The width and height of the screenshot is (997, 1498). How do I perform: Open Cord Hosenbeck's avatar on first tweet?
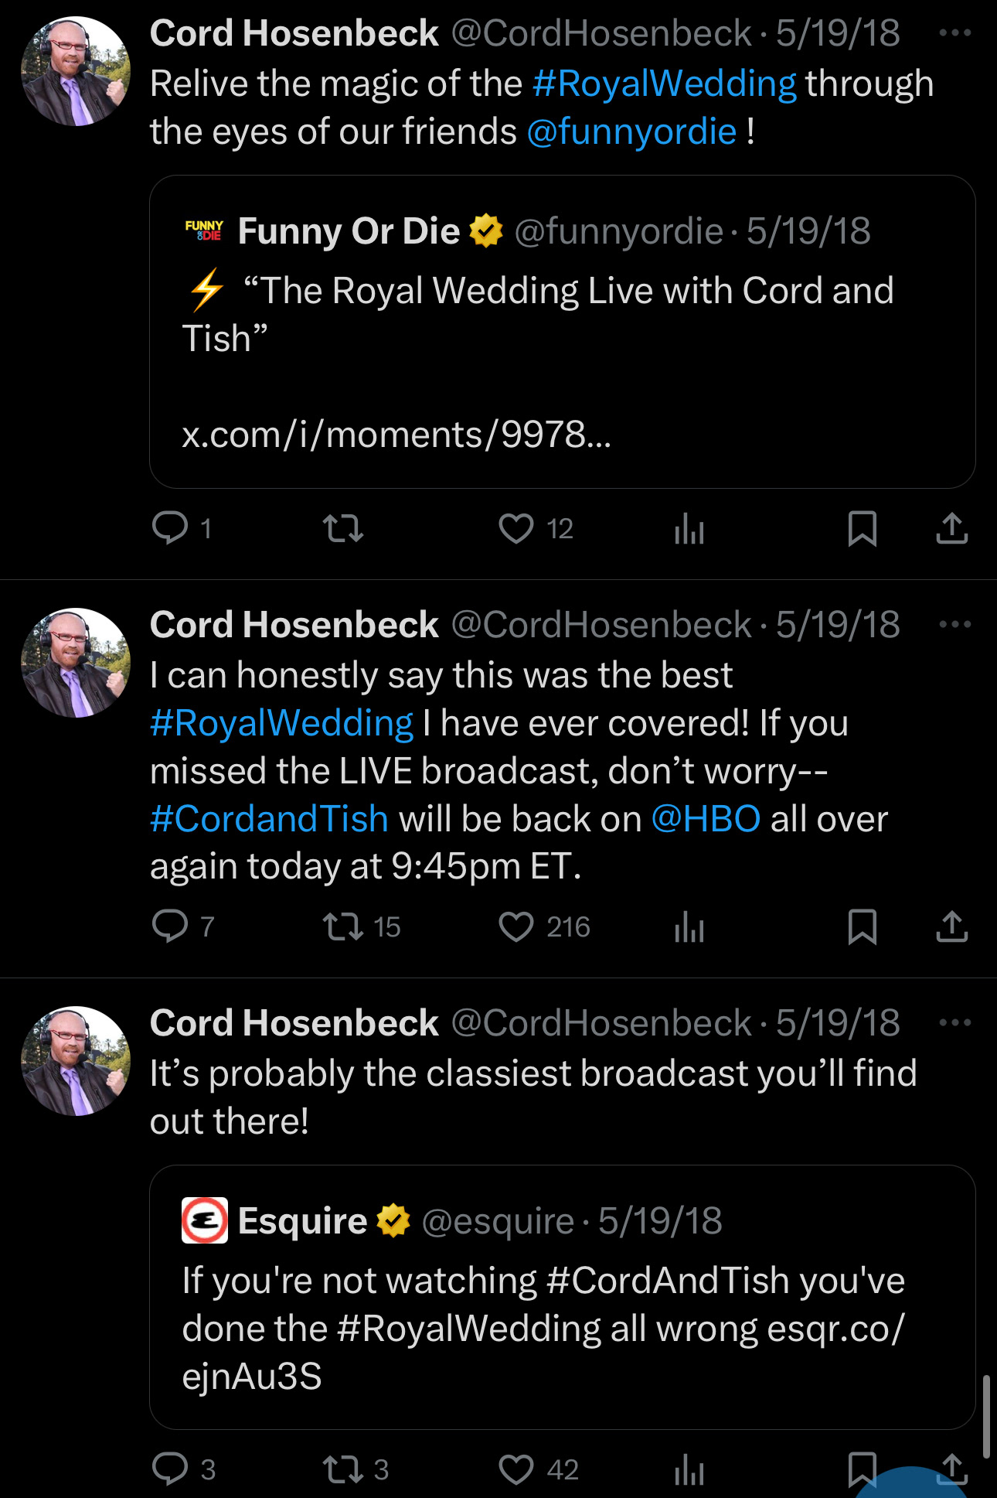tap(76, 71)
